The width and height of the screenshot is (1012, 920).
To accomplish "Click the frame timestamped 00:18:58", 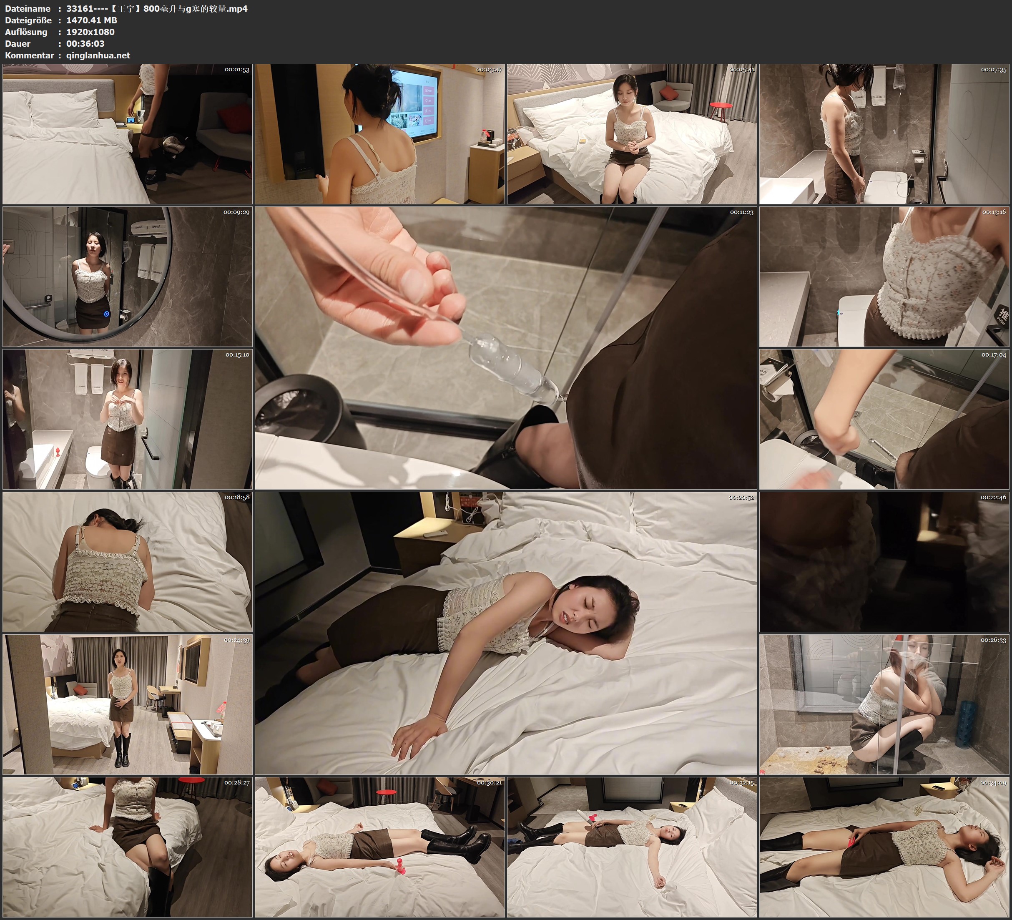I will click(x=127, y=561).
